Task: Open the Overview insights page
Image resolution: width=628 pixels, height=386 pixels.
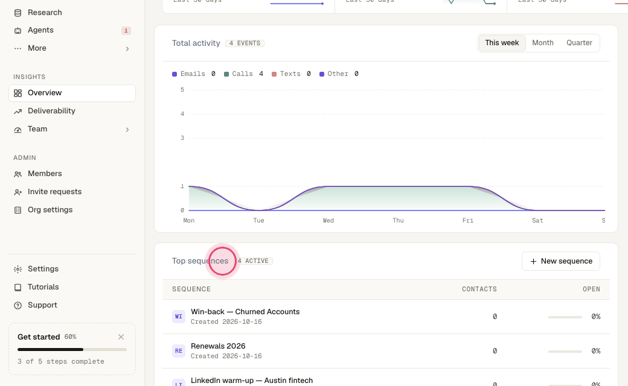Action: point(72,93)
